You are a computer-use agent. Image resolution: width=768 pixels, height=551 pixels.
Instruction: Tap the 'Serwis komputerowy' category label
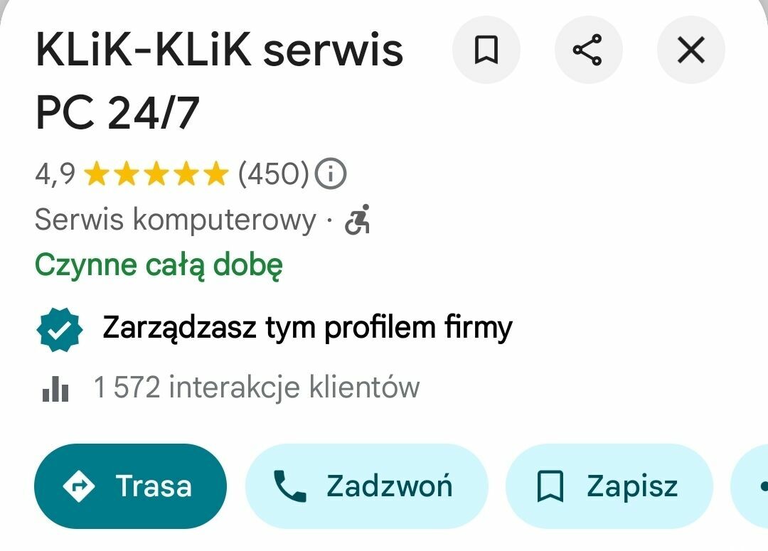click(x=176, y=220)
